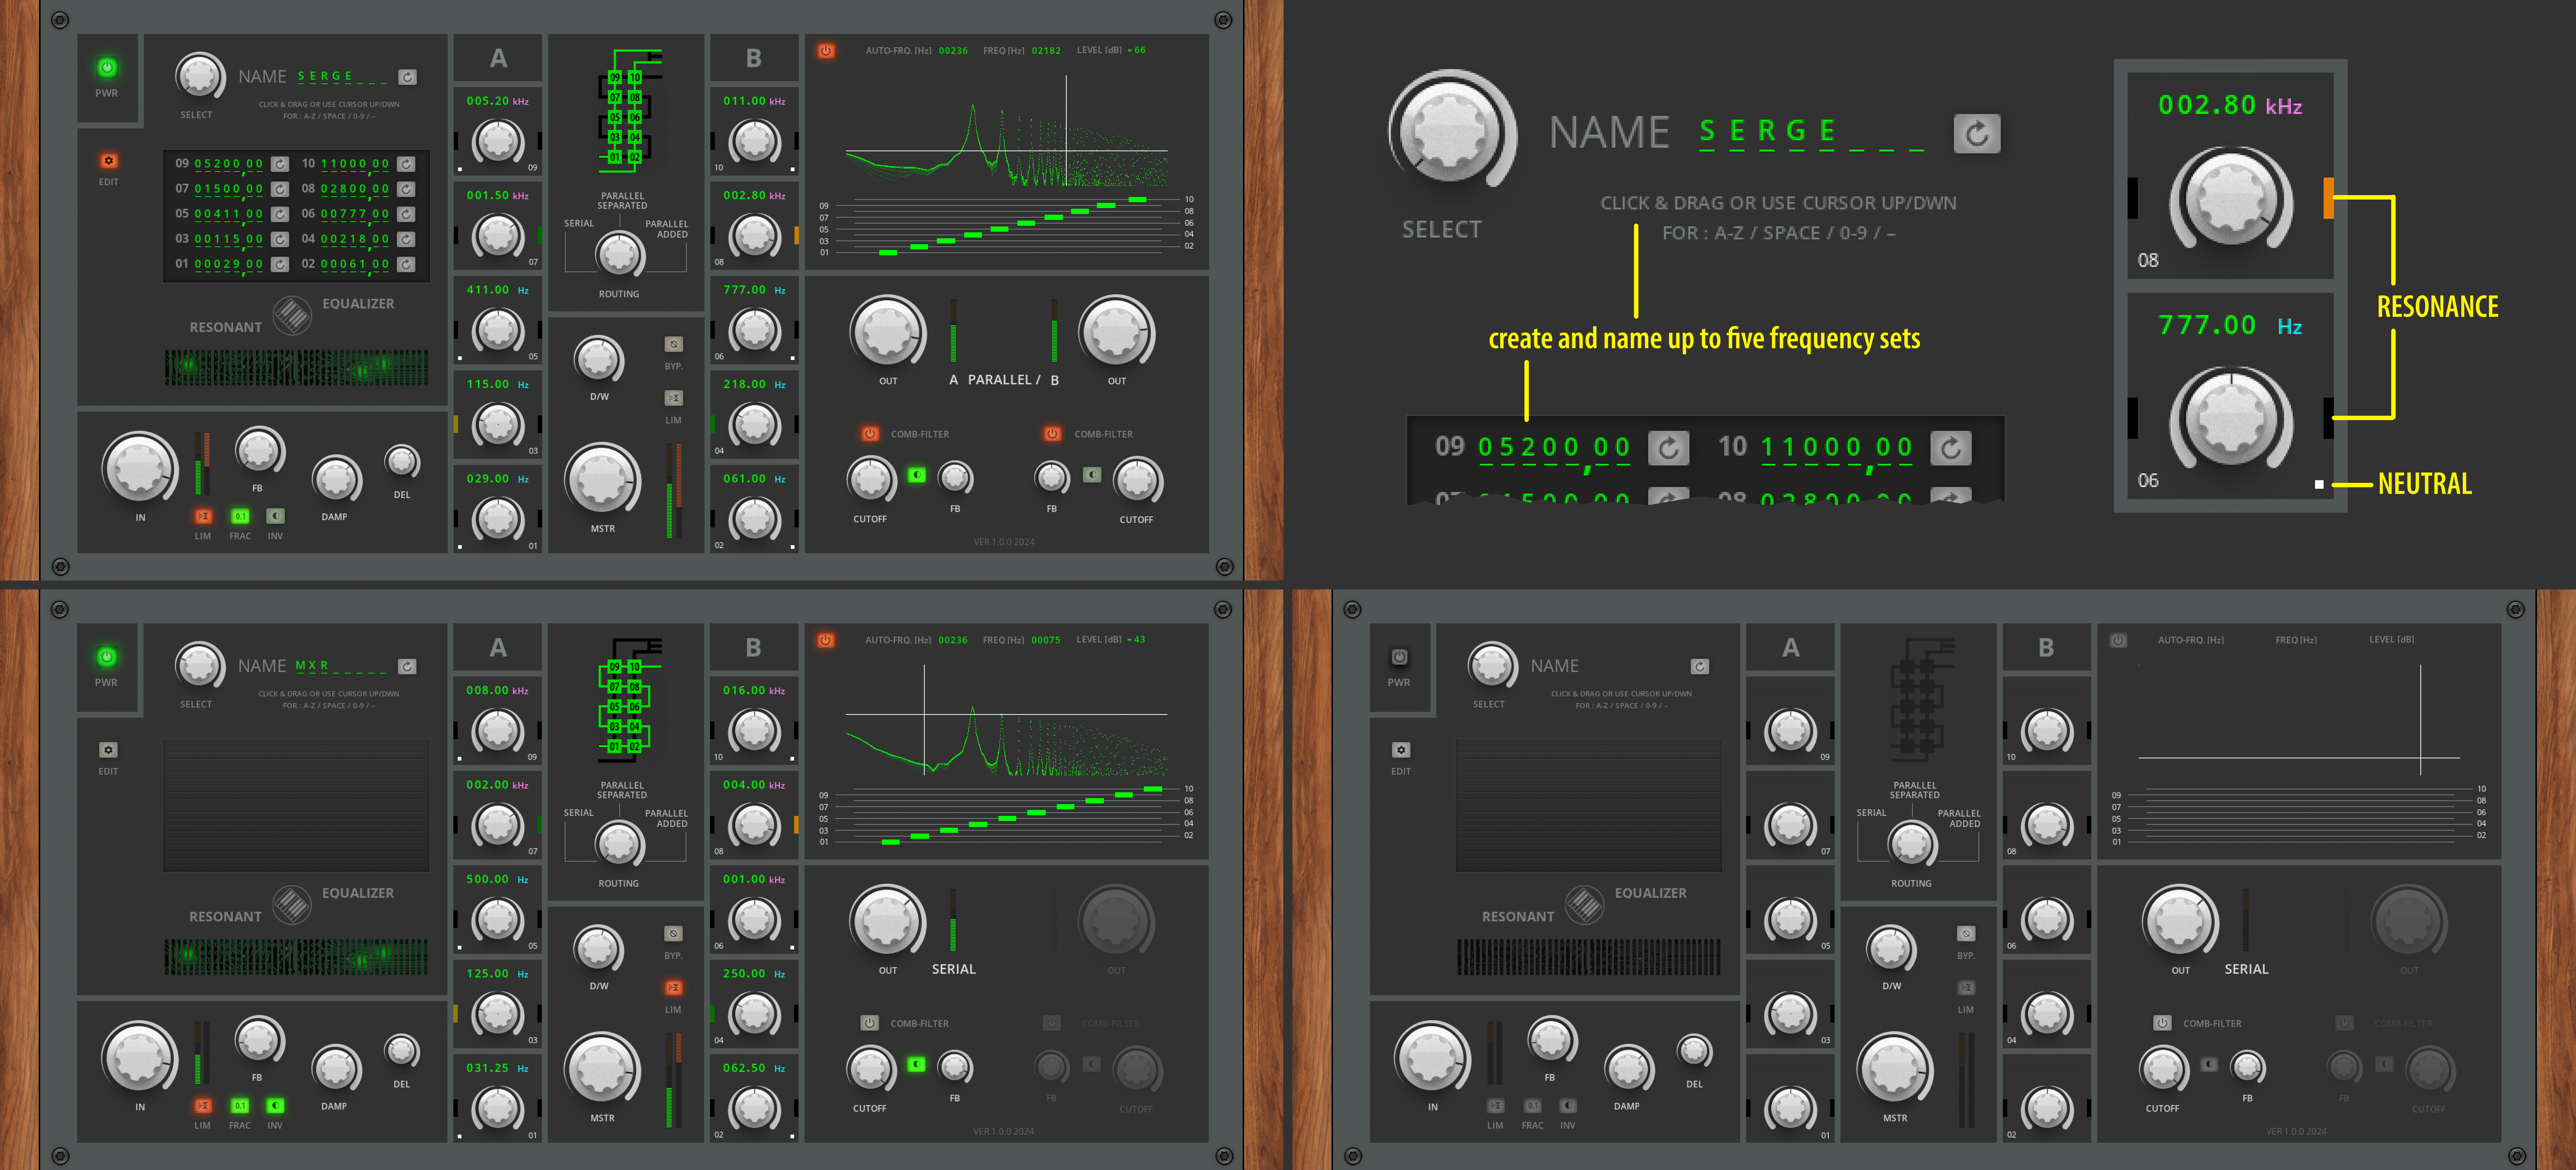
Task: Toggle comb-filter A power in SERGE instance
Action: (x=870, y=434)
